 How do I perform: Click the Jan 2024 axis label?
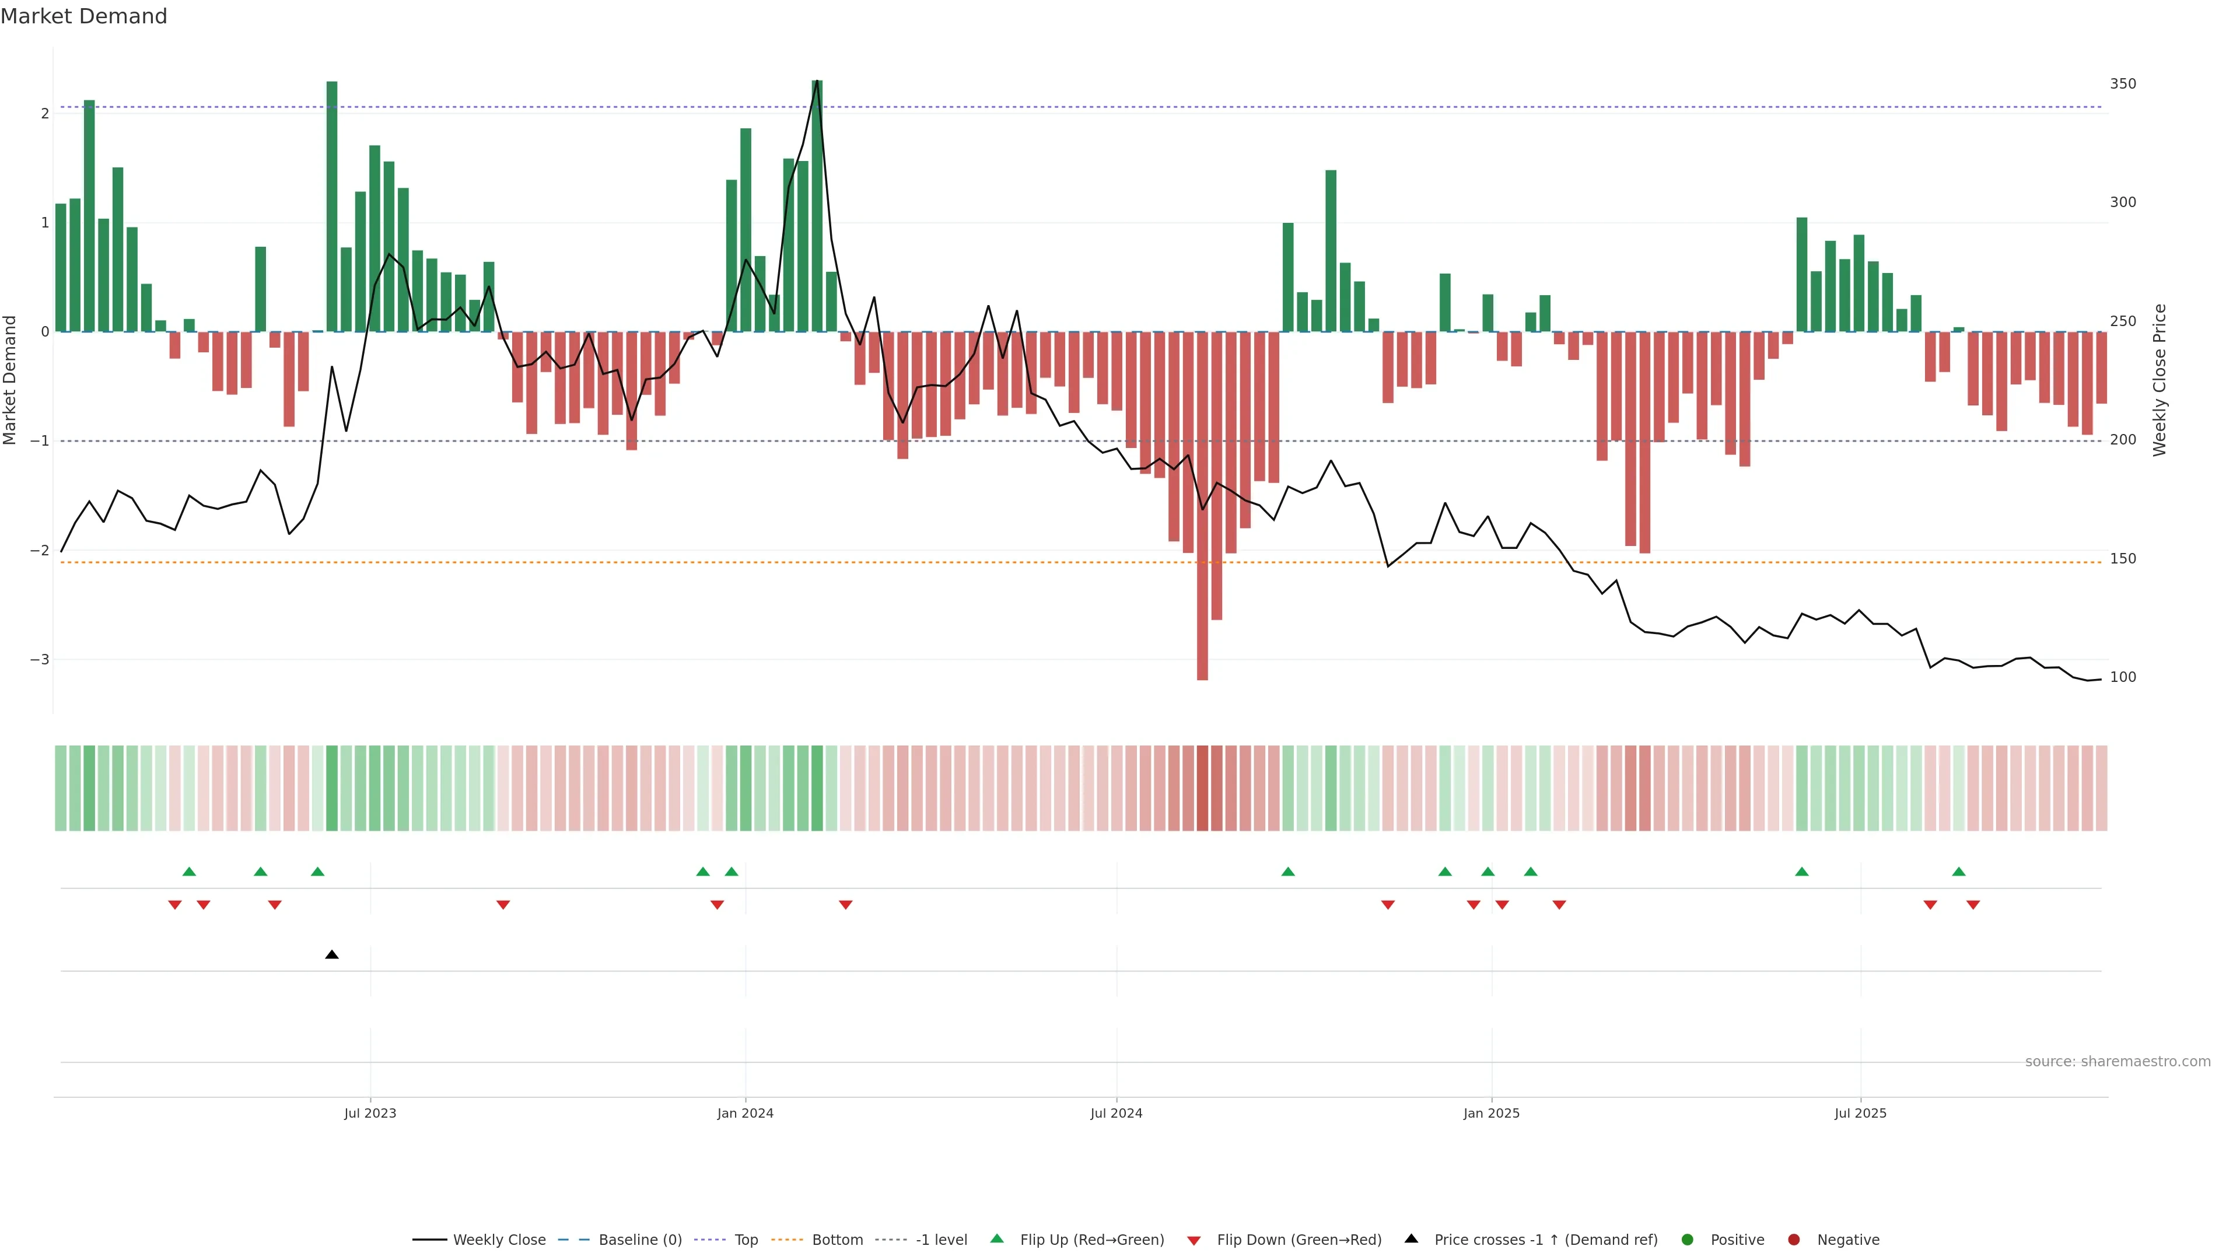point(745,1113)
